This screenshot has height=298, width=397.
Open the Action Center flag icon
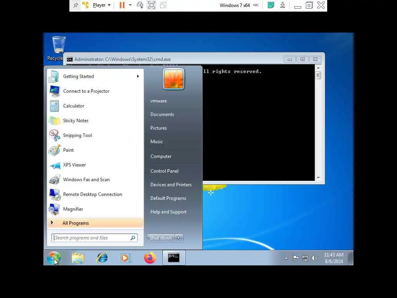(295, 258)
